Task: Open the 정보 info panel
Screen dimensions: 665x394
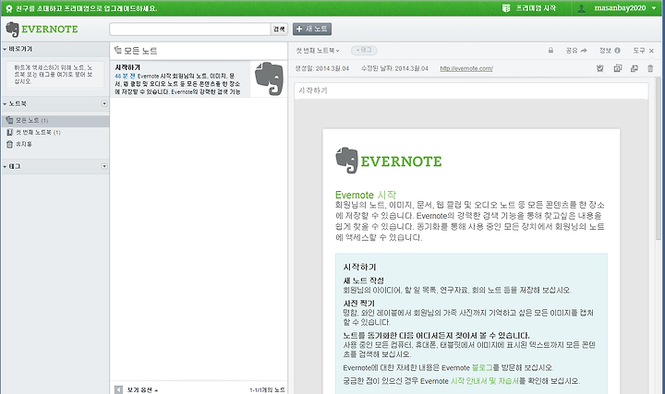Action: point(610,51)
